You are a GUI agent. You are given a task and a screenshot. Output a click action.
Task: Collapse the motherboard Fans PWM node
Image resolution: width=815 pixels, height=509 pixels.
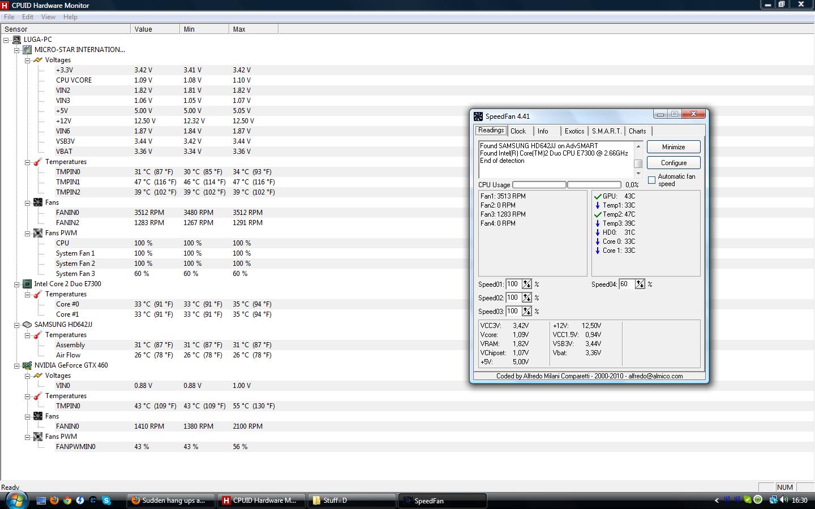click(x=27, y=233)
